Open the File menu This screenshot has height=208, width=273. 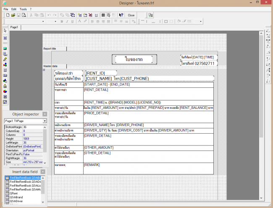(x=5, y=9)
